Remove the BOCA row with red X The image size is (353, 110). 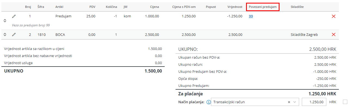click(x=334, y=34)
